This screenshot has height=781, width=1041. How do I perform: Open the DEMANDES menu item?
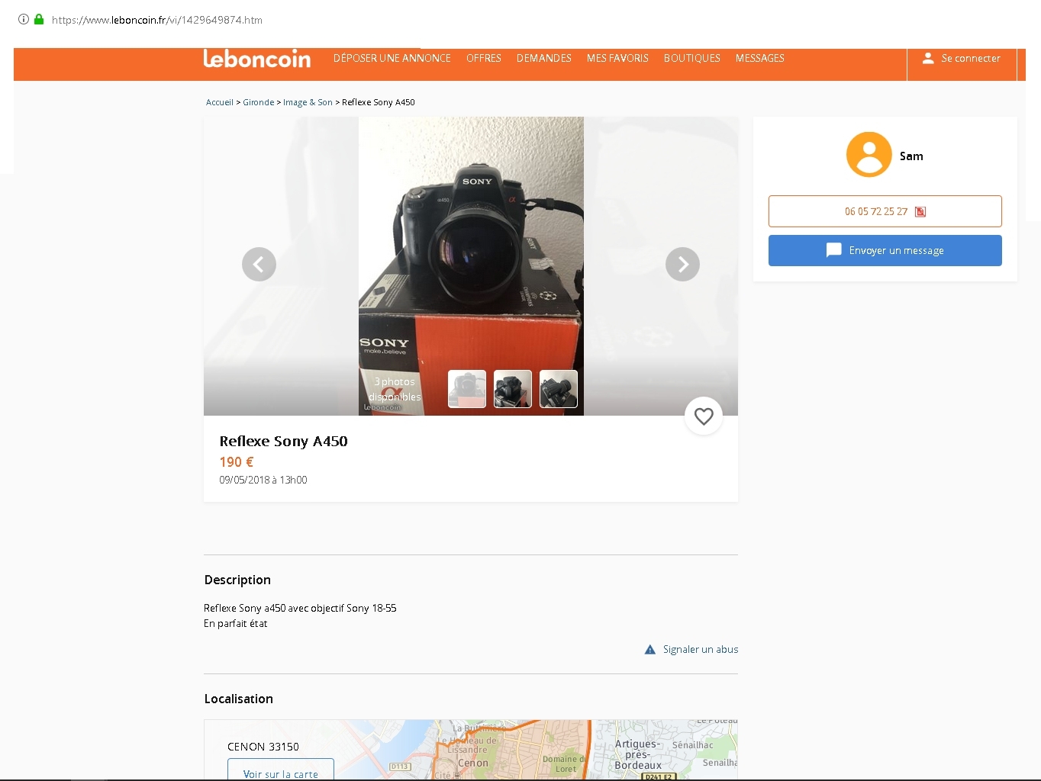[x=544, y=59]
